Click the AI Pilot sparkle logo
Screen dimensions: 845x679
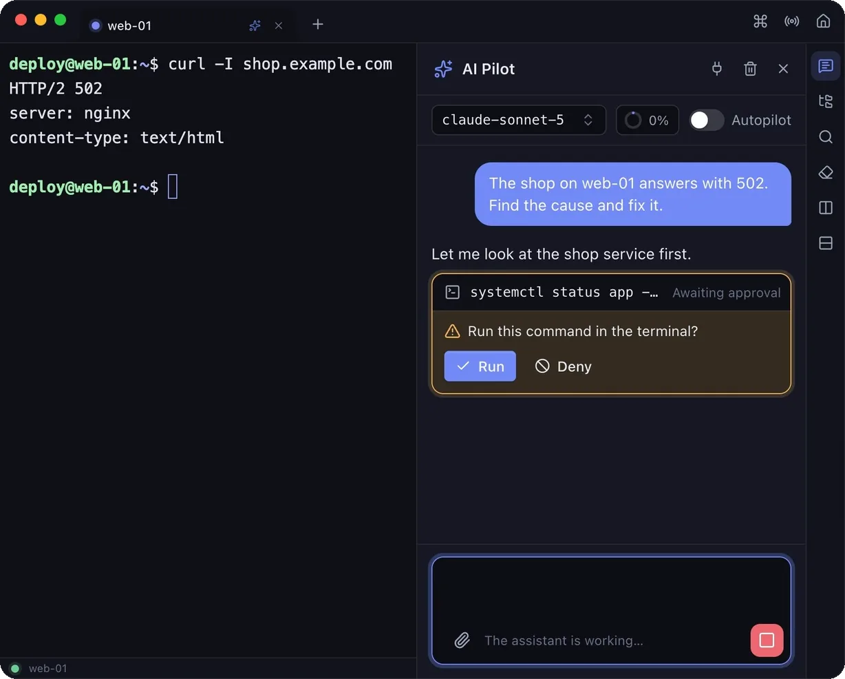click(443, 69)
